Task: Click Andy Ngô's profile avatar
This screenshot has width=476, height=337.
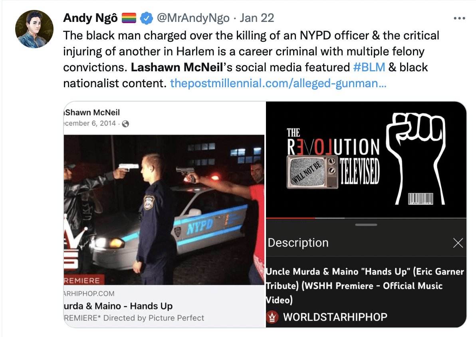Action: [34, 29]
